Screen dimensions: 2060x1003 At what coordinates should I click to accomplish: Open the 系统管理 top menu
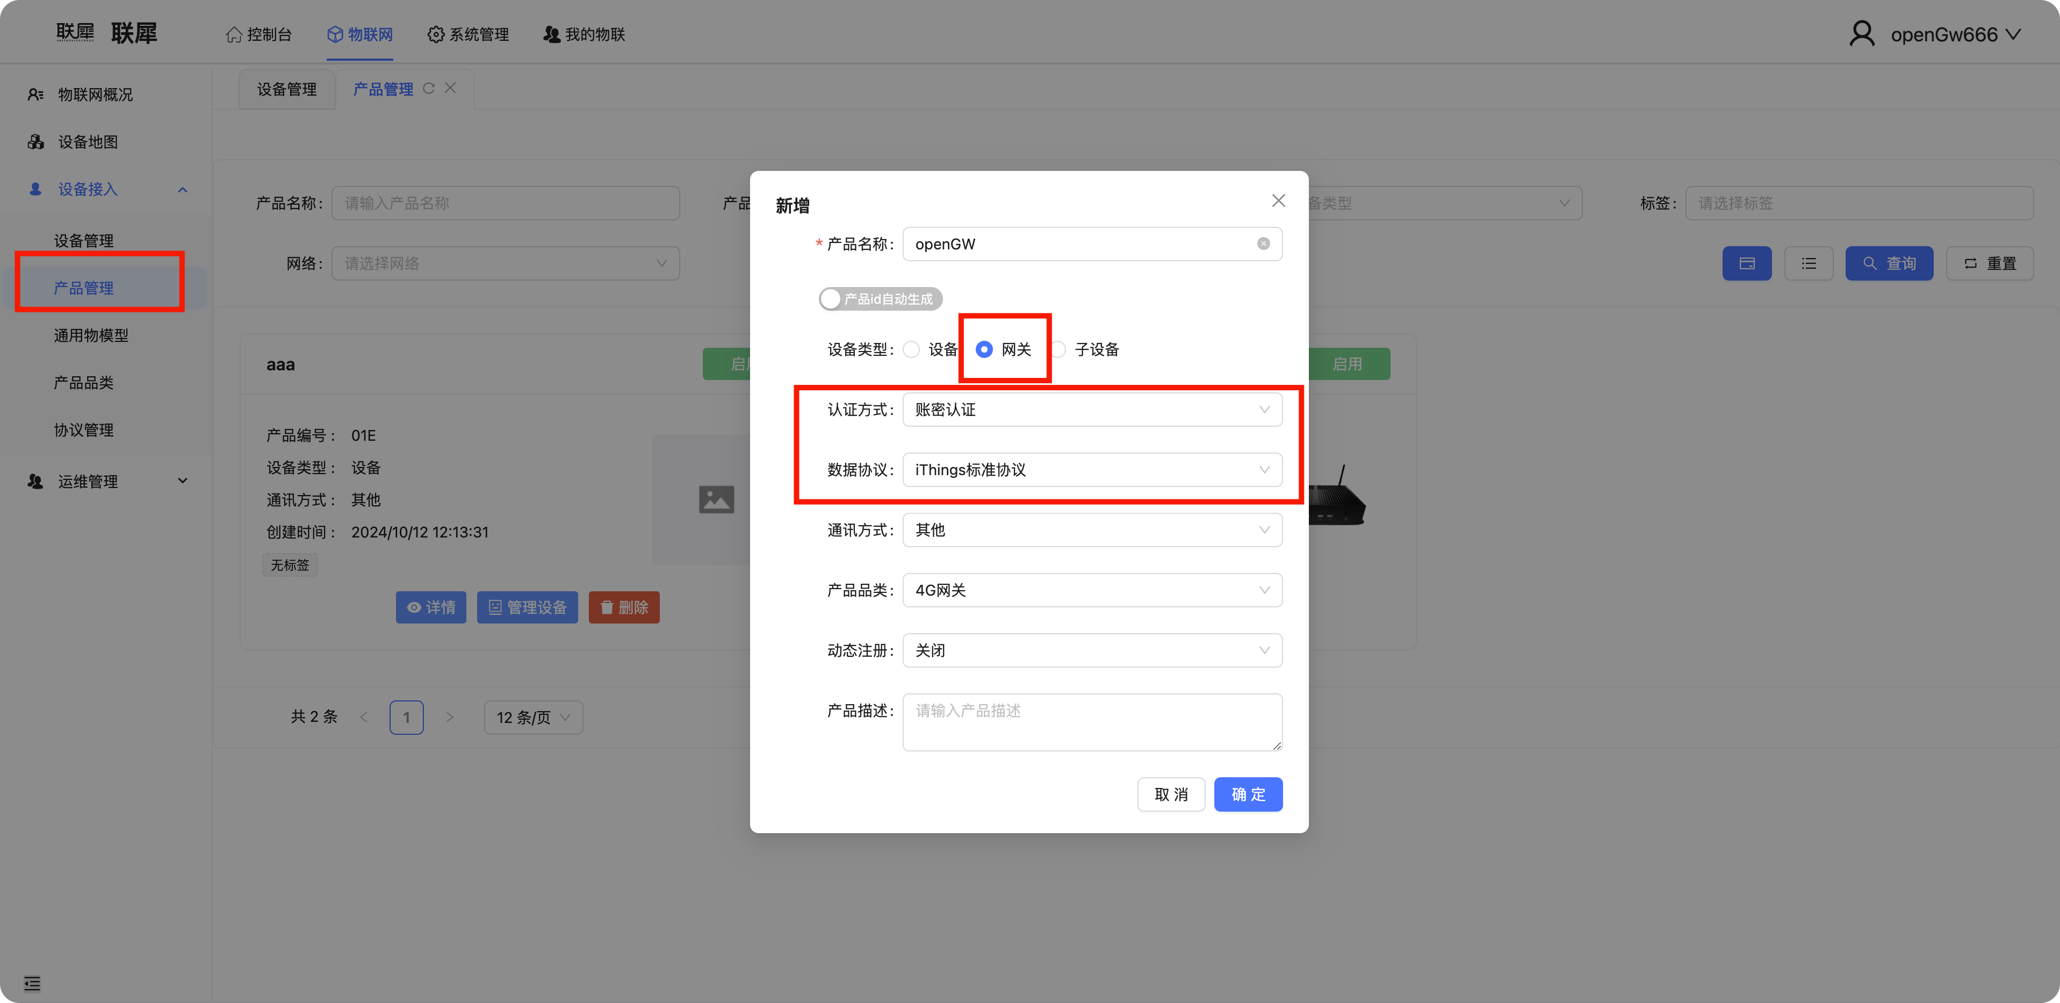[x=469, y=34]
